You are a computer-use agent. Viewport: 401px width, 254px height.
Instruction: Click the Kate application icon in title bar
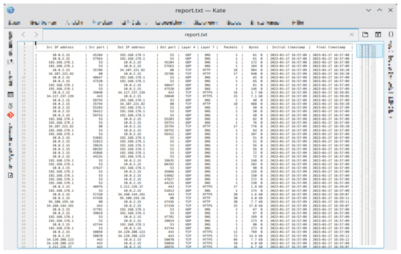click(11, 10)
